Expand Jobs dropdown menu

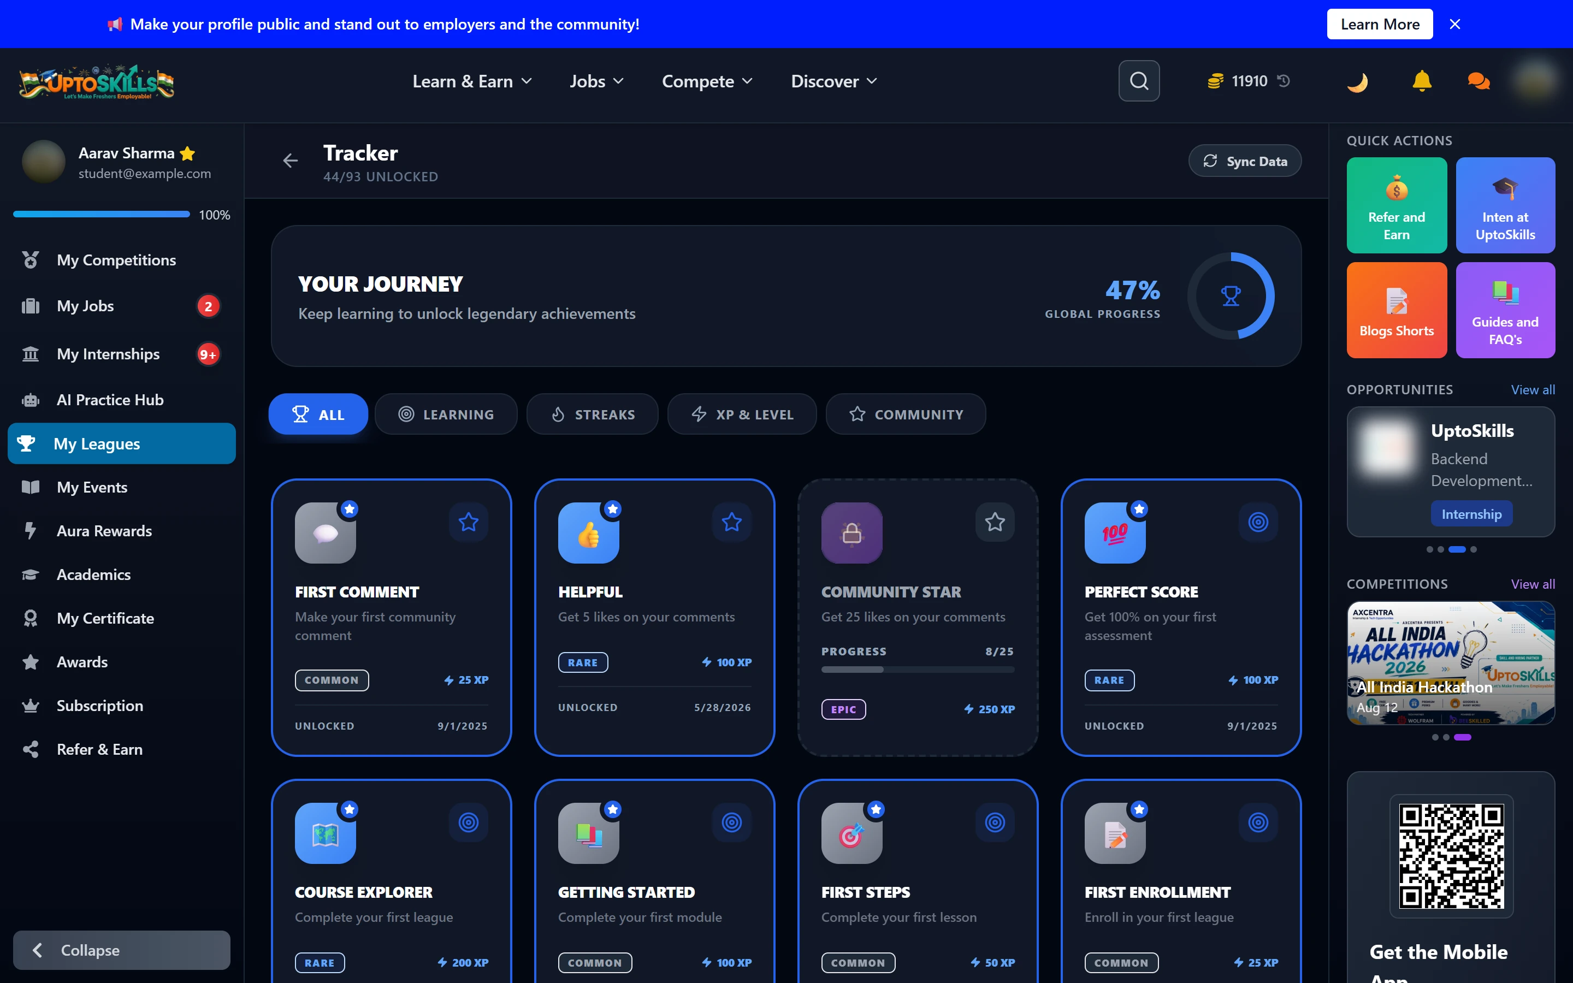596,81
